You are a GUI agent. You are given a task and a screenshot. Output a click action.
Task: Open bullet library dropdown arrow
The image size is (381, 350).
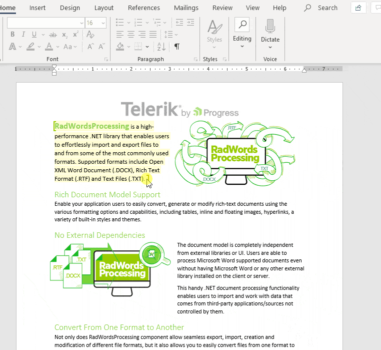pos(129,23)
